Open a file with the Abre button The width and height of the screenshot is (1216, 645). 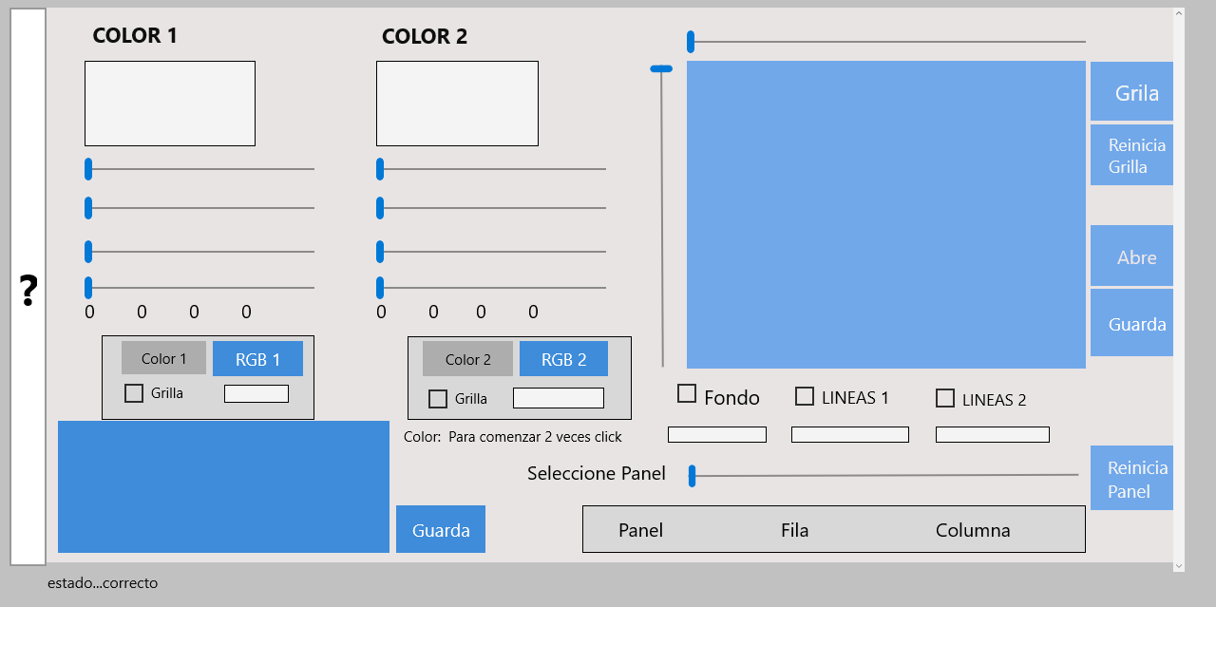pos(1131,256)
